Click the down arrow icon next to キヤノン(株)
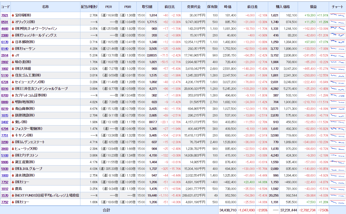346x214 pixels. (13, 135)
